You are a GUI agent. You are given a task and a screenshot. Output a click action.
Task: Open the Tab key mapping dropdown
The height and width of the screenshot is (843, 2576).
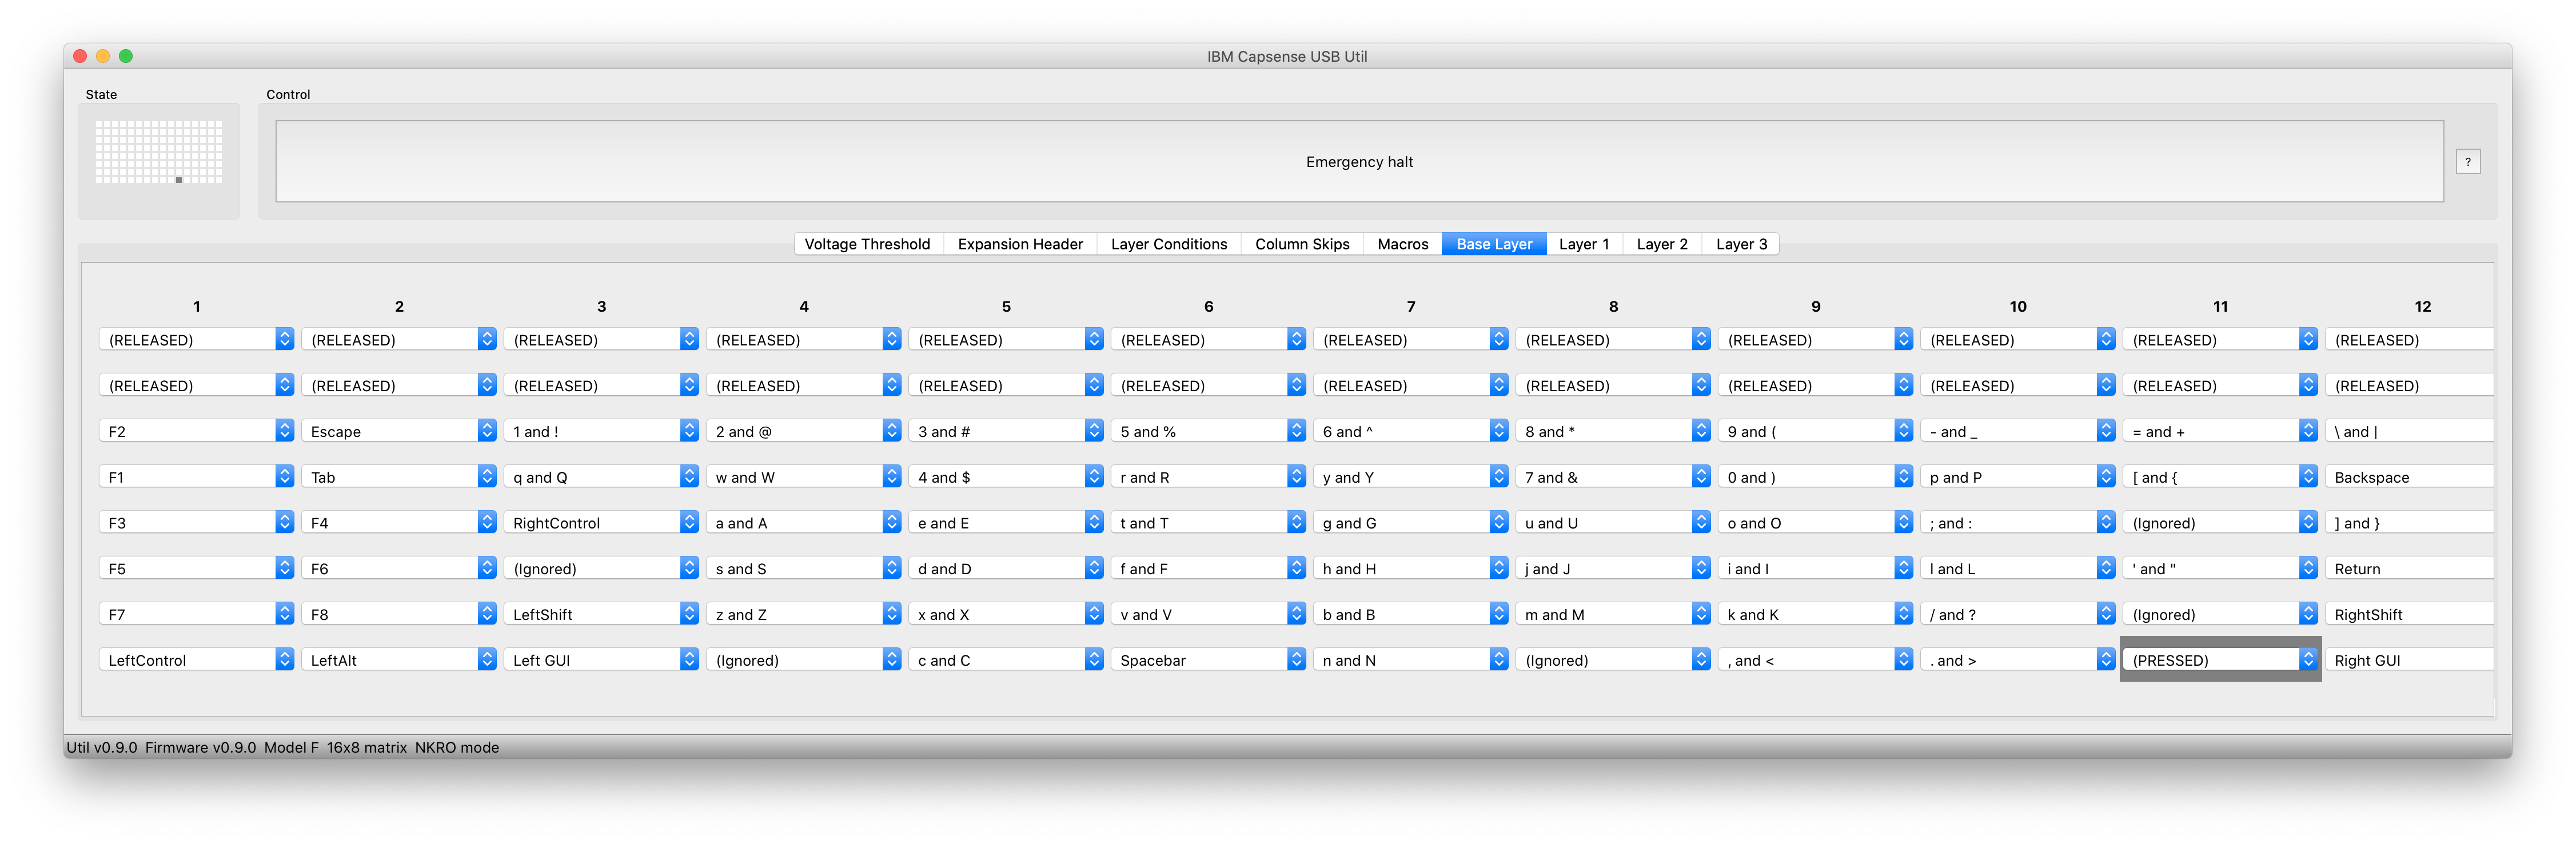pos(399,477)
